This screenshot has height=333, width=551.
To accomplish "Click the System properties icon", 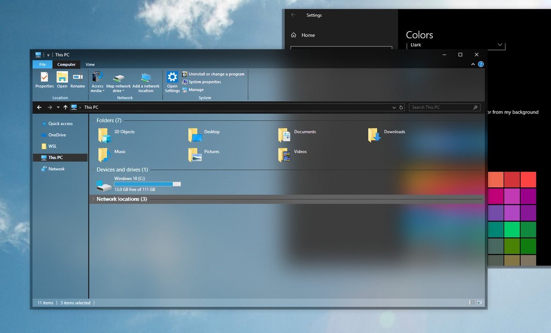I will tap(185, 82).
